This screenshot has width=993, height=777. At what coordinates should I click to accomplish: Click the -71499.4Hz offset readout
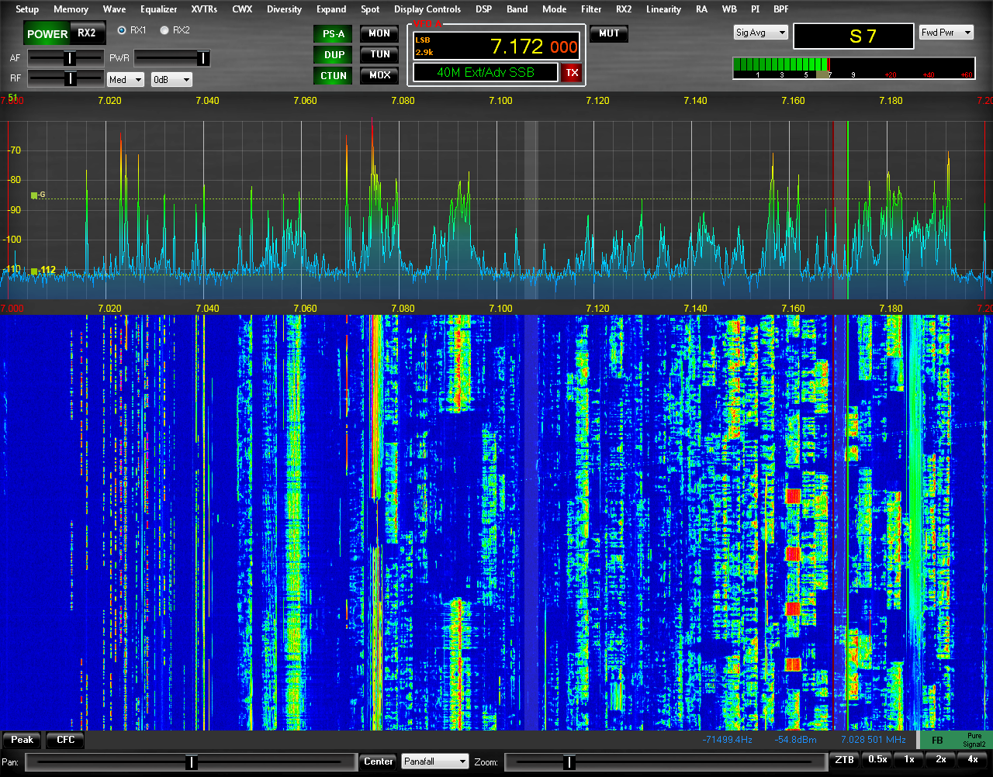pos(727,740)
